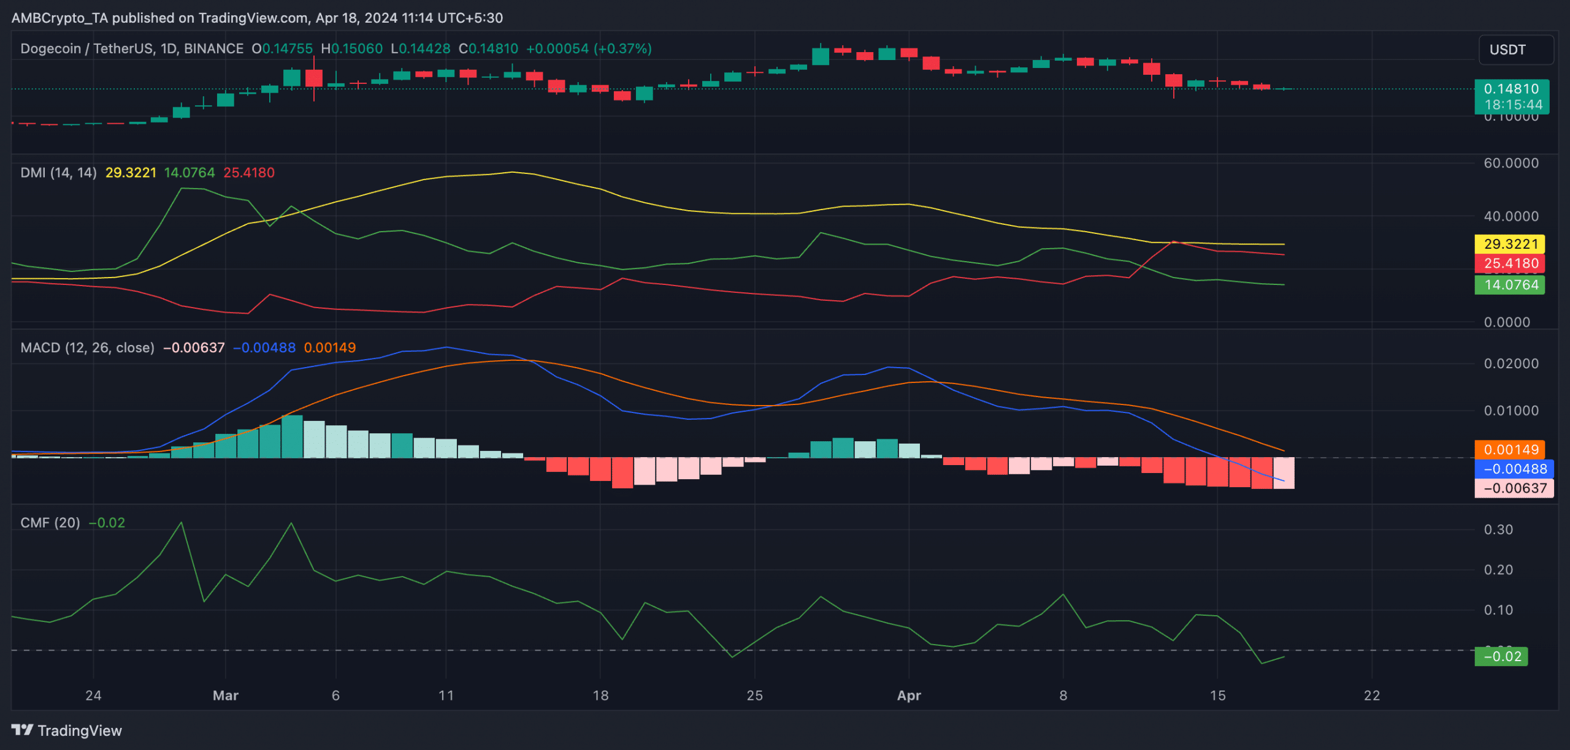1570x750 pixels.
Task: Click the 0.0000 DMI scale label
Action: [x=1507, y=322]
